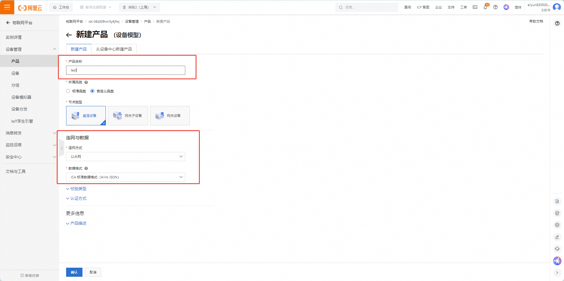The width and height of the screenshot is (564, 281).
Task: Open the purple AI assistant icon in top bar
Action: tap(506, 7)
